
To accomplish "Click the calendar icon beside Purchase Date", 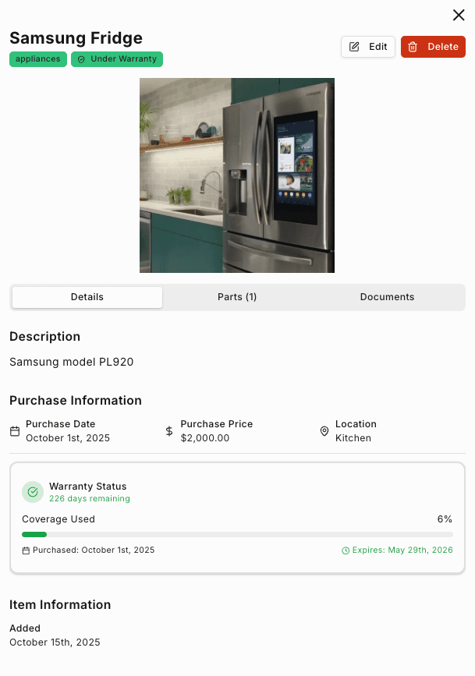I will 14,431.
